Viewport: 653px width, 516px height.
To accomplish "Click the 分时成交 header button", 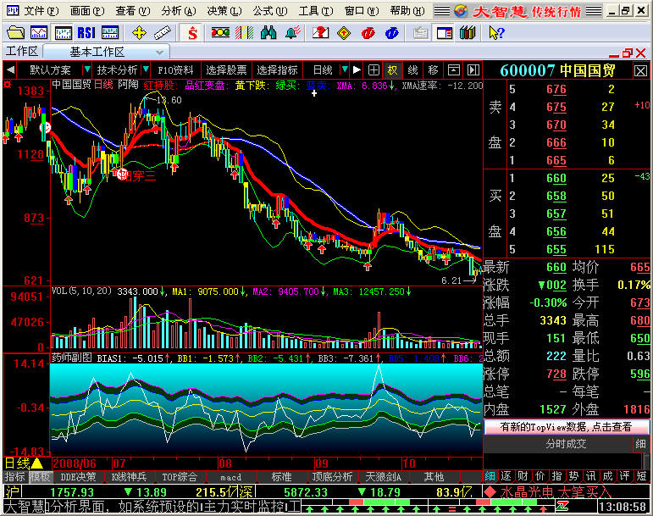I will click(566, 444).
